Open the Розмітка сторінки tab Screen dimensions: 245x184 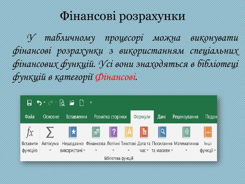pyautogui.click(x=110, y=117)
